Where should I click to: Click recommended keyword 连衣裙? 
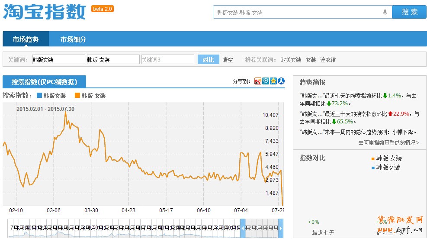click(328, 60)
